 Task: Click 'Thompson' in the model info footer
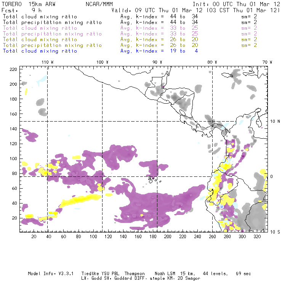(135, 274)
